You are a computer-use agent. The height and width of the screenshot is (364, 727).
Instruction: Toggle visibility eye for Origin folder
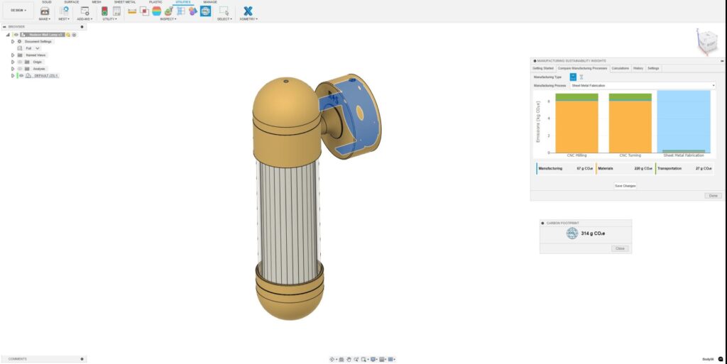coord(20,62)
